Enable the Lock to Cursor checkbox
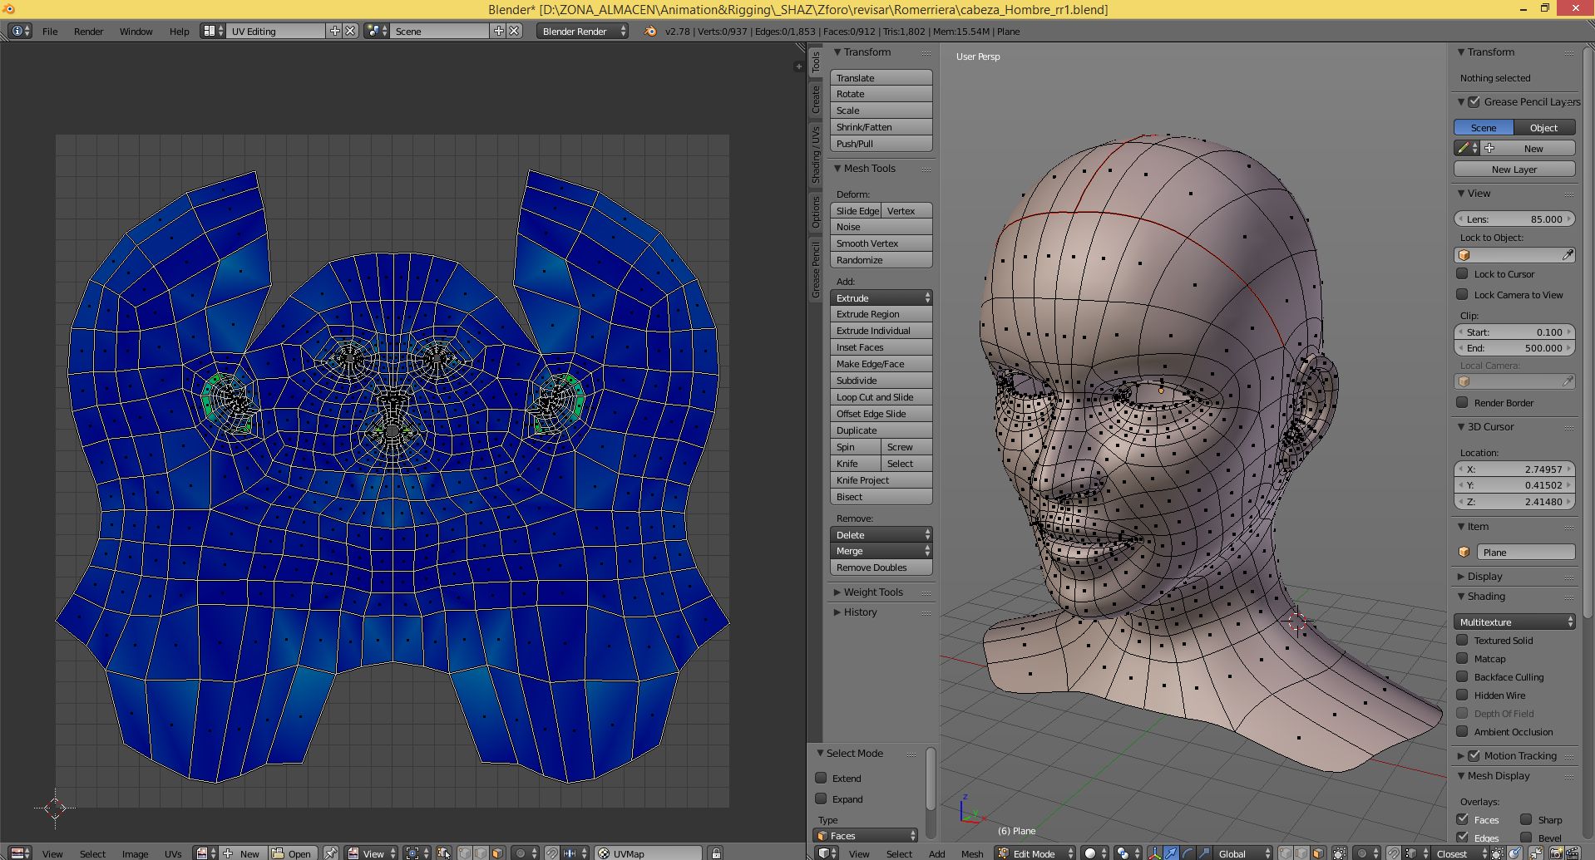1595x860 pixels. click(x=1463, y=273)
